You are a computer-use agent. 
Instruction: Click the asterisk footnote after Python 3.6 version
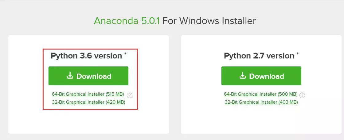tap(125, 54)
